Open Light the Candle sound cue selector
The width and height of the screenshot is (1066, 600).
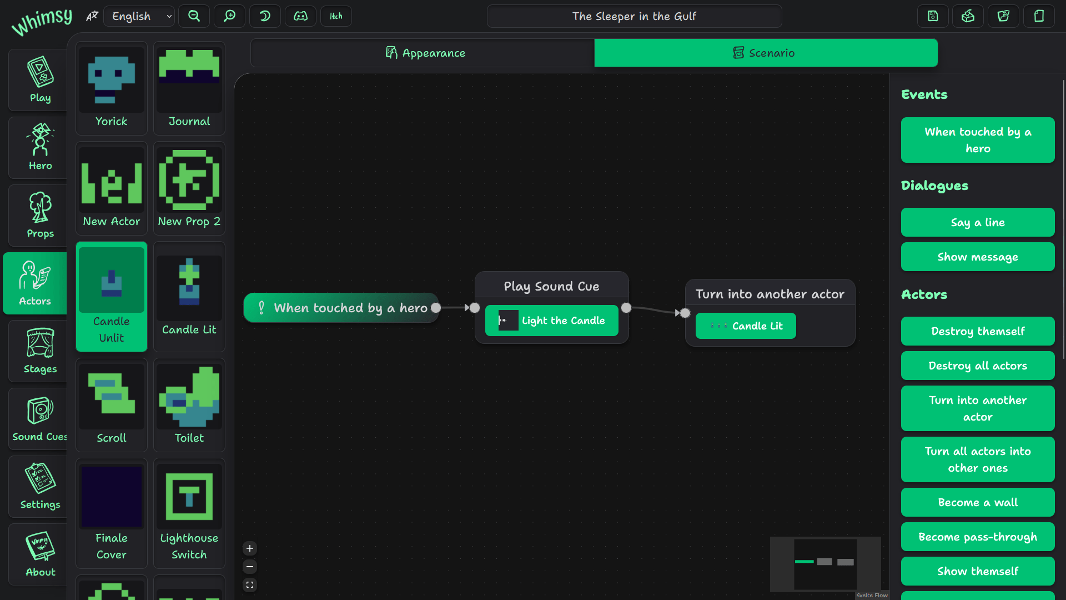[551, 321]
